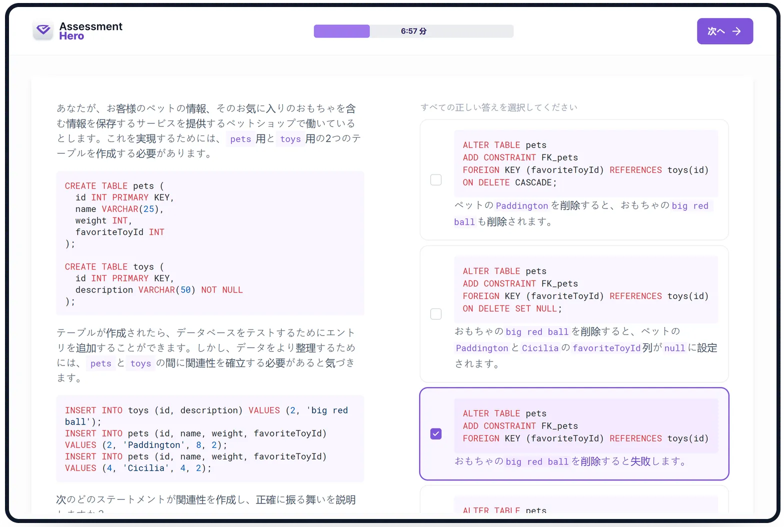Click the inline "pets" tag in first paragraph
This screenshot has height=527, width=784.
click(240, 139)
